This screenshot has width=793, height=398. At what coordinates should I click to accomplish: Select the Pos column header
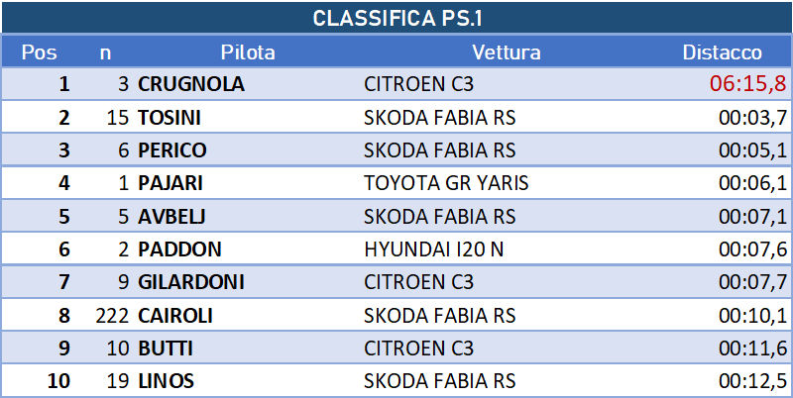[x=39, y=52]
